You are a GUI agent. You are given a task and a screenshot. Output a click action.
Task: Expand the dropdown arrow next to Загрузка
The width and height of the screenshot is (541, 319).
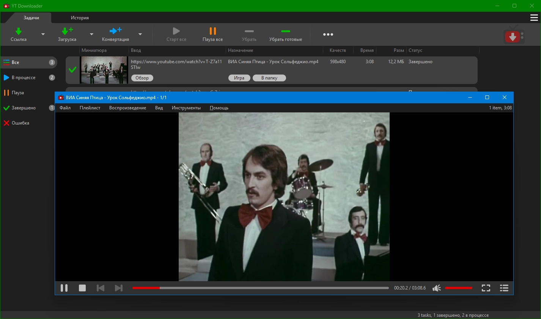91,34
